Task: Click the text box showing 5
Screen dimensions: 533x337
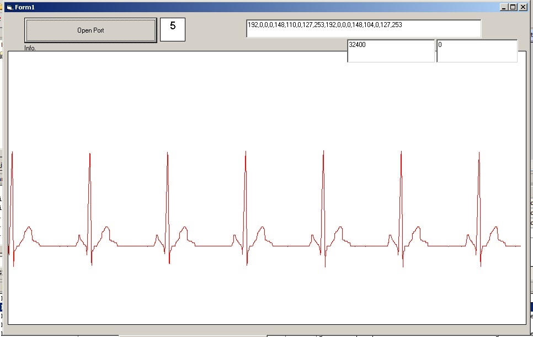Action: 173,30
